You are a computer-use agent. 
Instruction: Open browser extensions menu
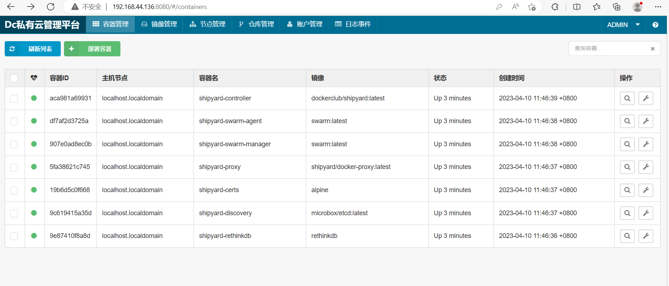(555, 7)
